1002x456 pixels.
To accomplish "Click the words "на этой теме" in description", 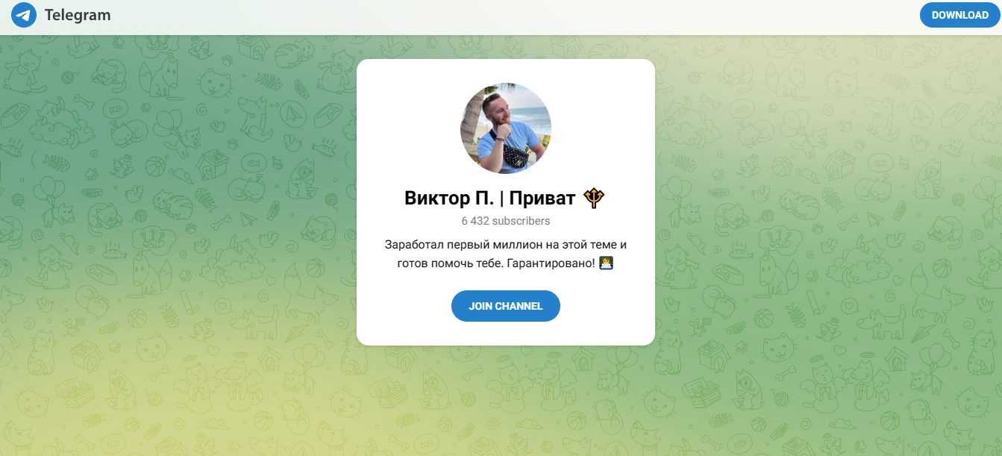I will [582, 245].
